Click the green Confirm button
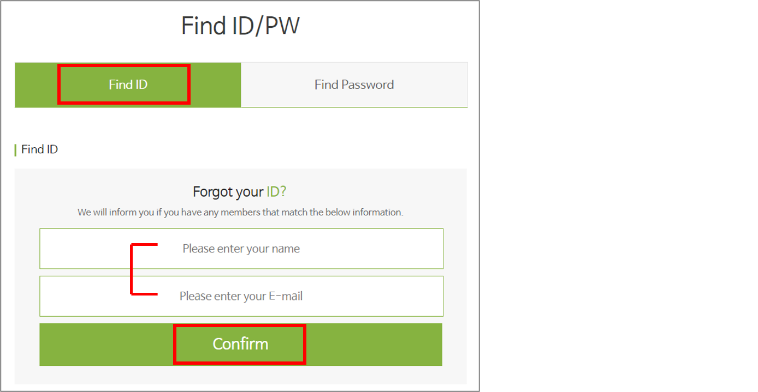Screen dimensions: 758x392 [241, 344]
